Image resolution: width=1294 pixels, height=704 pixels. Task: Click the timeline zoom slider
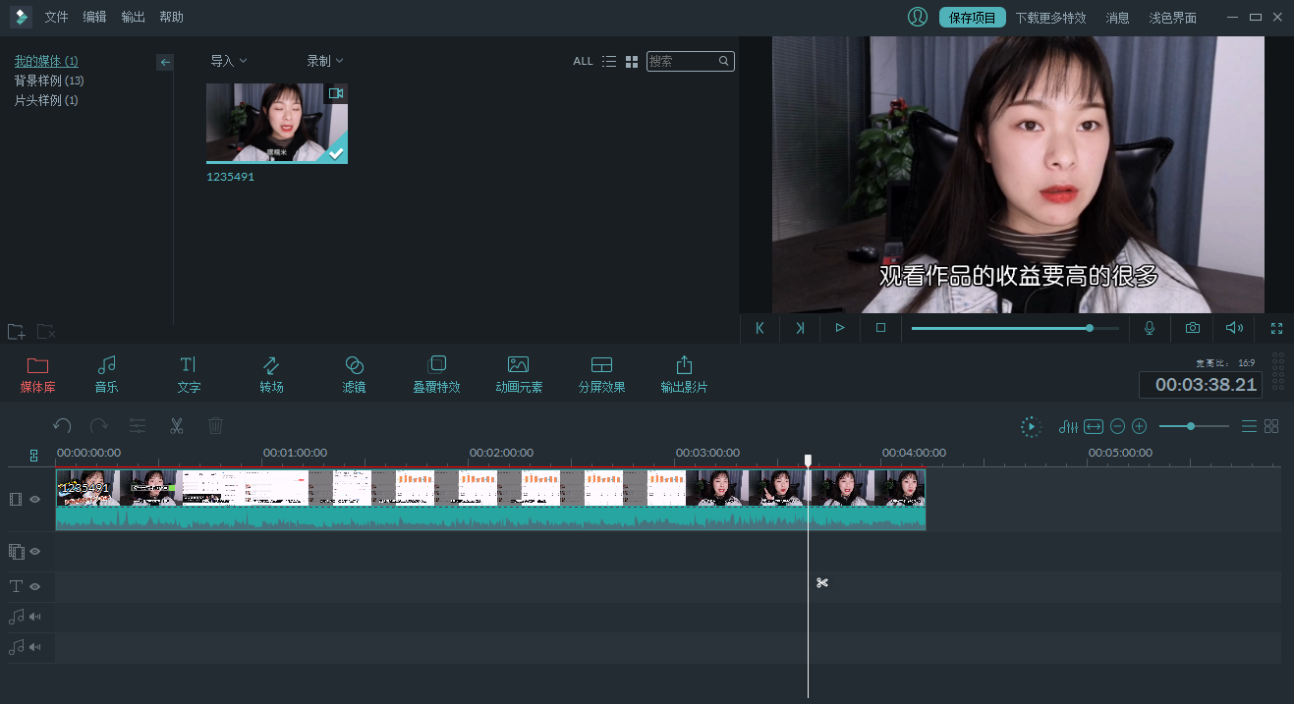(x=1192, y=426)
